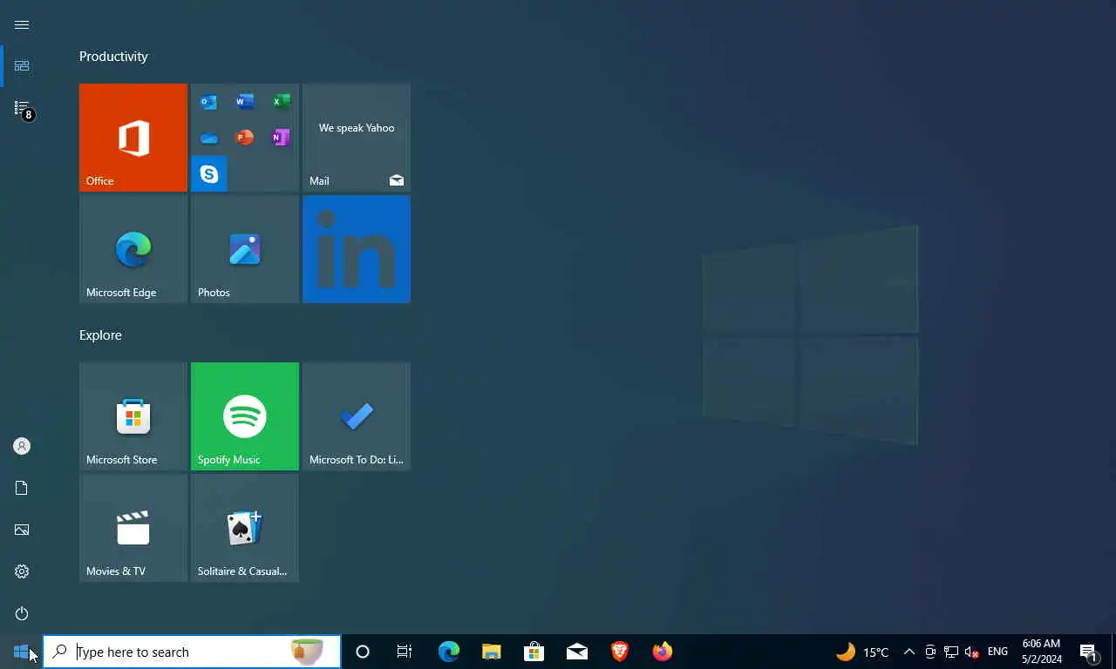Expand the Start menu hamburger button
Image resolution: width=1116 pixels, height=669 pixels.
(22, 24)
